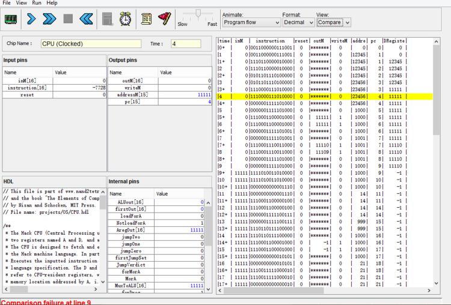Click the Load Chip icon
Image resolution: width=451 pixels, height=305 pixels.
coord(11,20)
